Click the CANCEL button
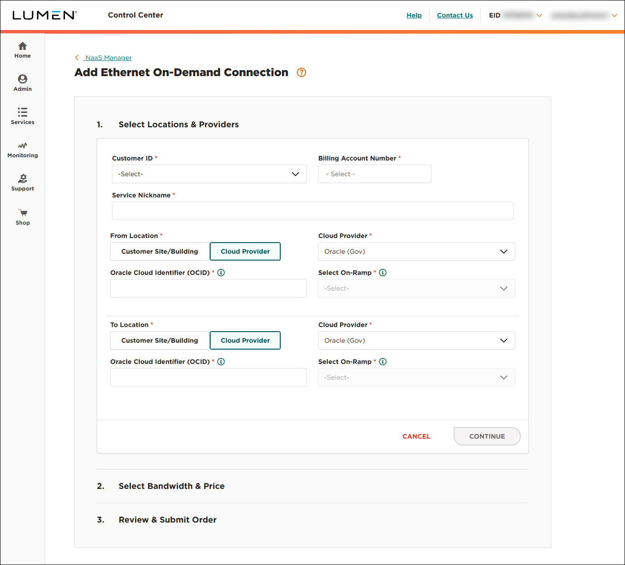Viewport: 625px width, 565px height. pos(416,436)
